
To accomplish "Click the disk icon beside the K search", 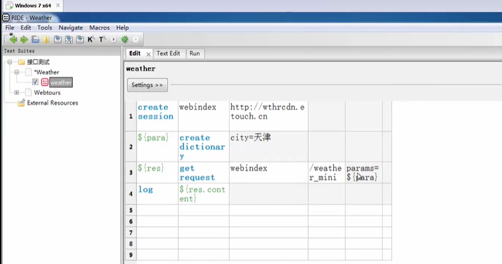I will [x=80, y=39].
